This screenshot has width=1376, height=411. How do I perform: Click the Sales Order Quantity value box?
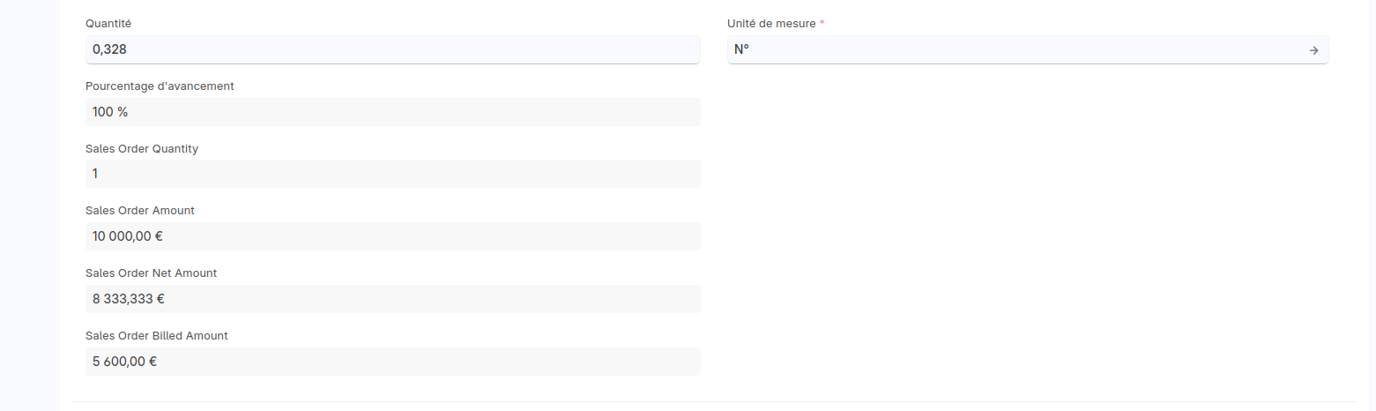pos(392,174)
